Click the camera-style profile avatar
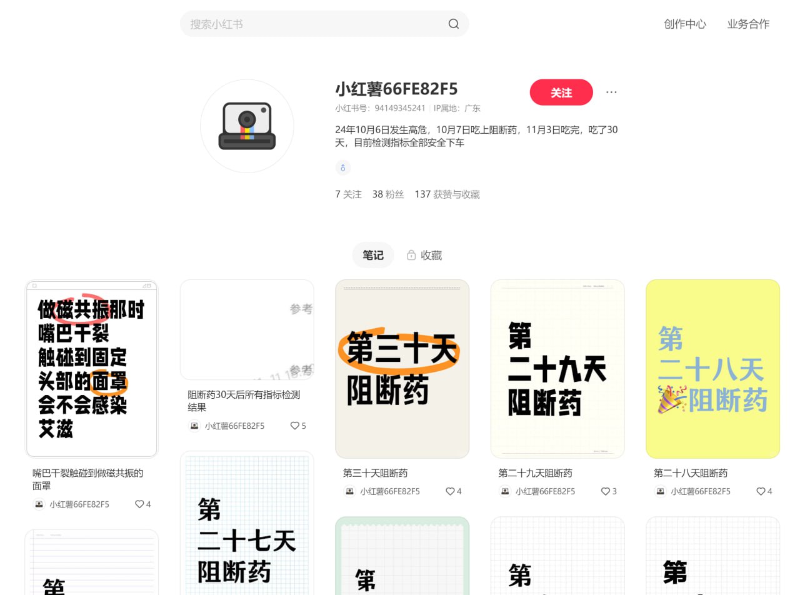 (247, 126)
